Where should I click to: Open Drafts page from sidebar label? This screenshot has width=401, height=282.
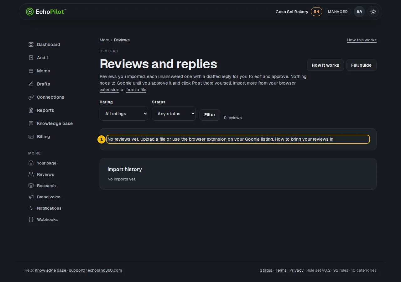click(44, 84)
